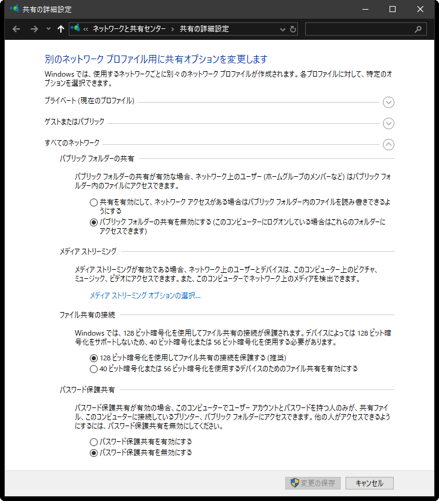
Task: Click the メディア ストリーミング subheading
Action: point(88,252)
